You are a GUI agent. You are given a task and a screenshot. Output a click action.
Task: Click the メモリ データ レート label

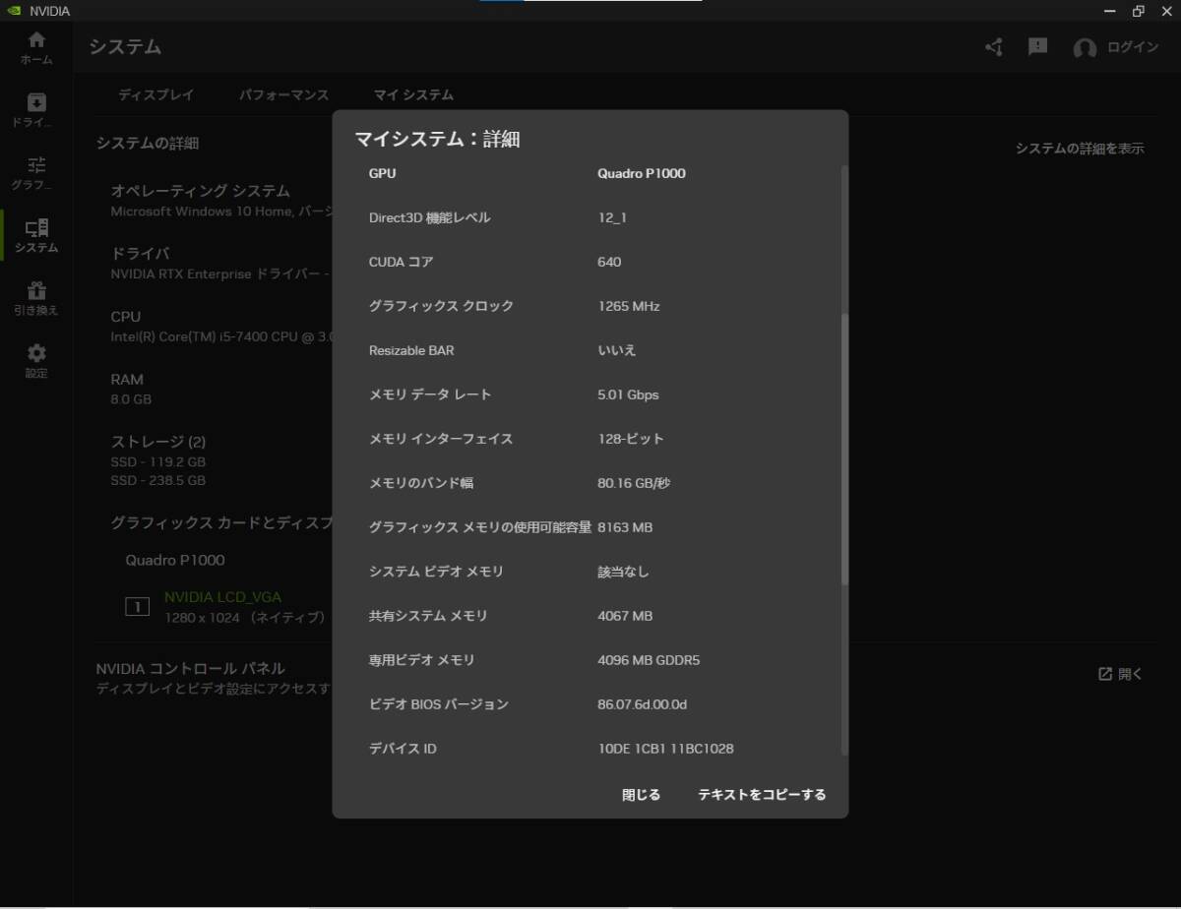pyautogui.click(x=430, y=394)
